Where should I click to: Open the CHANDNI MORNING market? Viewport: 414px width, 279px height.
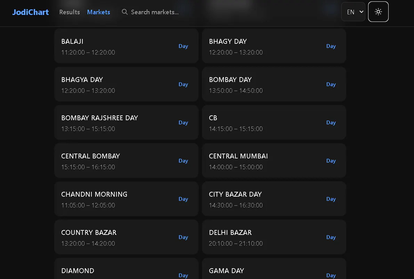click(x=126, y=199)
